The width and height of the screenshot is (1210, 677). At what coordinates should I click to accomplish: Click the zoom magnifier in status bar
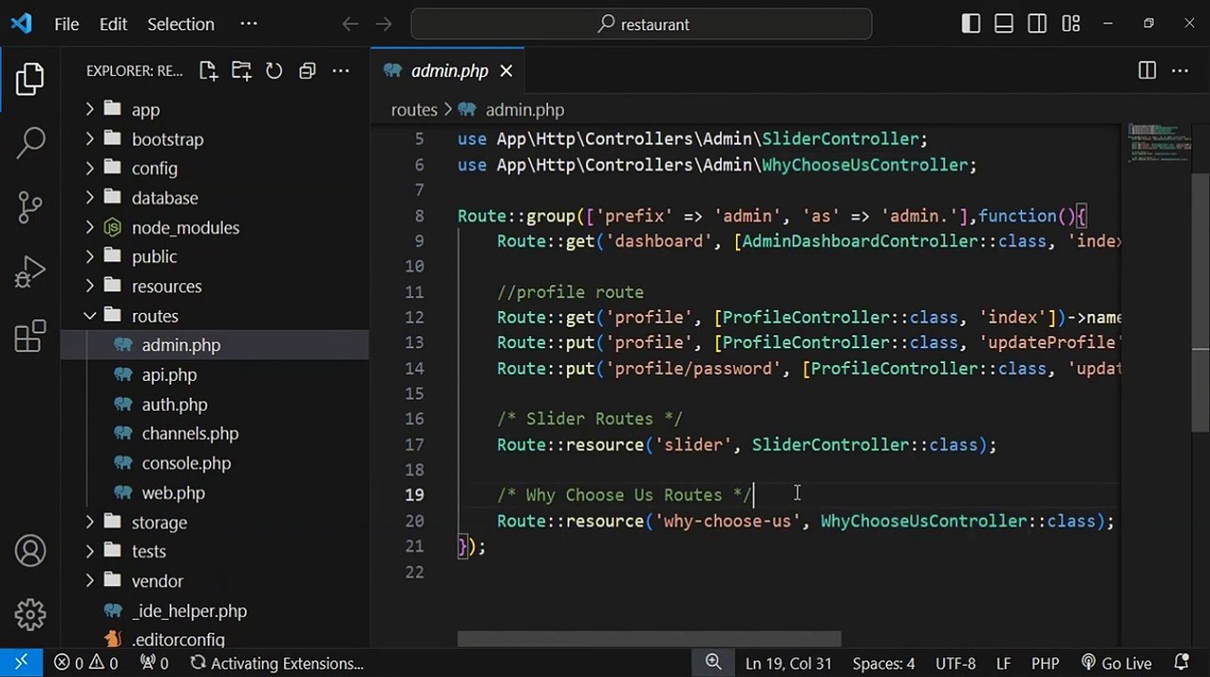tap(714, 663)
